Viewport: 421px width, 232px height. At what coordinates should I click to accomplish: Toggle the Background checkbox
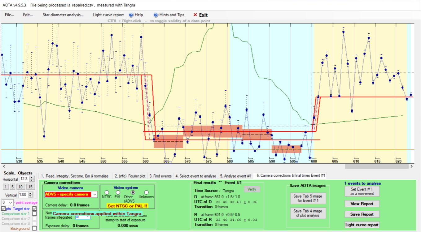point(34,228)
